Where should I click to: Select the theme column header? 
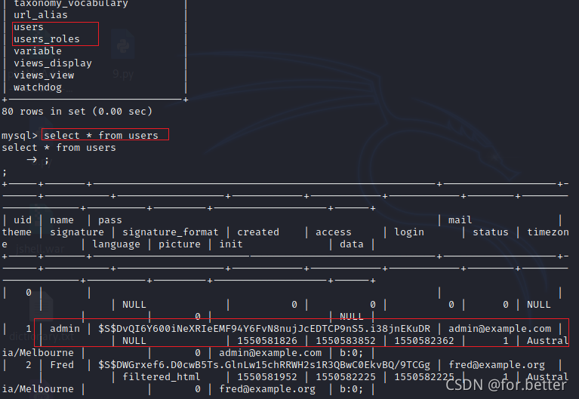[17, 232]
